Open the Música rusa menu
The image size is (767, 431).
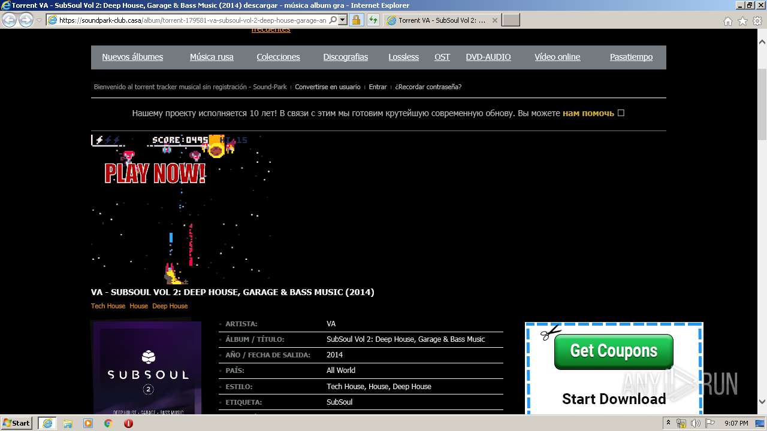click(x=212, y=57)
